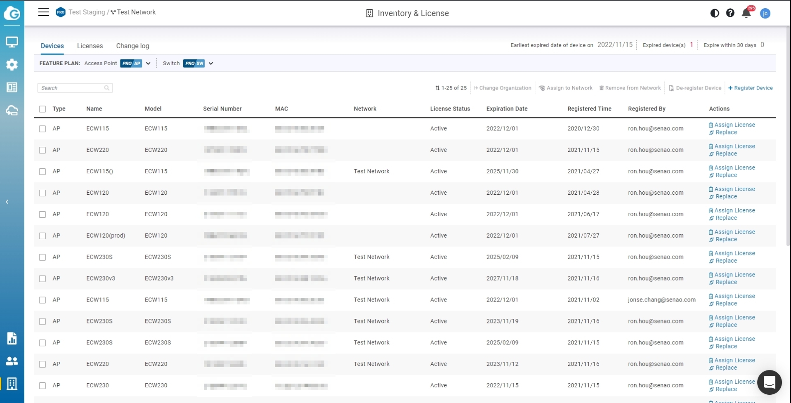
Task: Collapse the left sidebar with the chevron
Action: 7,202
